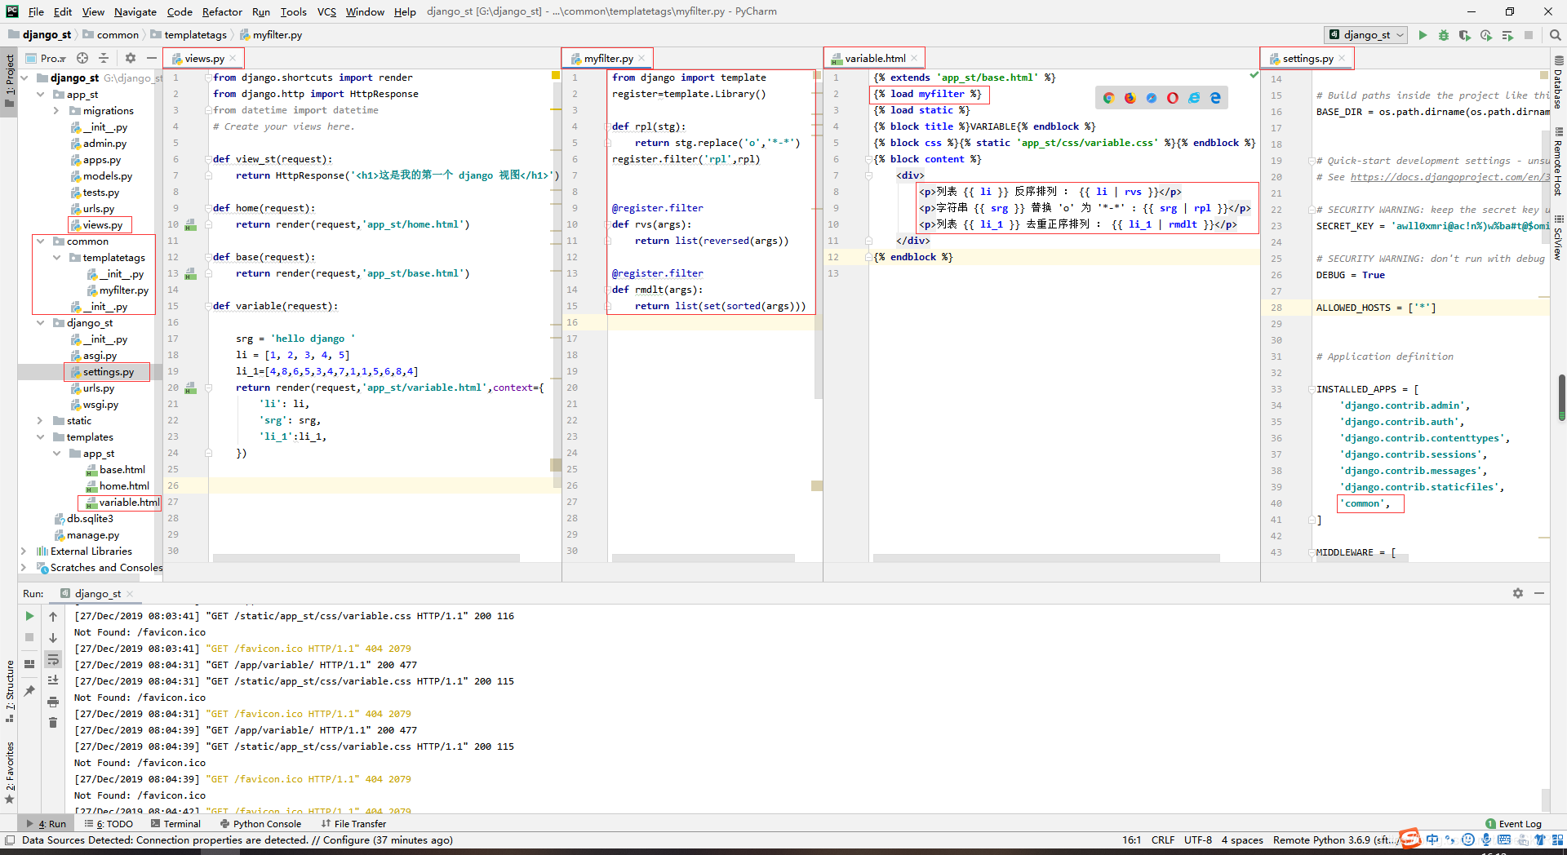This screenshot has height=855, width=1567.
Task: Start debugging with the bug icon
Action: (x=1444, y=35)
